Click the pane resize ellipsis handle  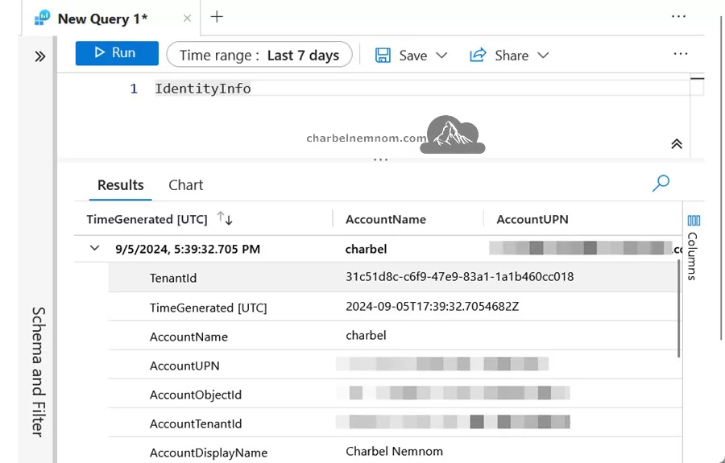380,160
